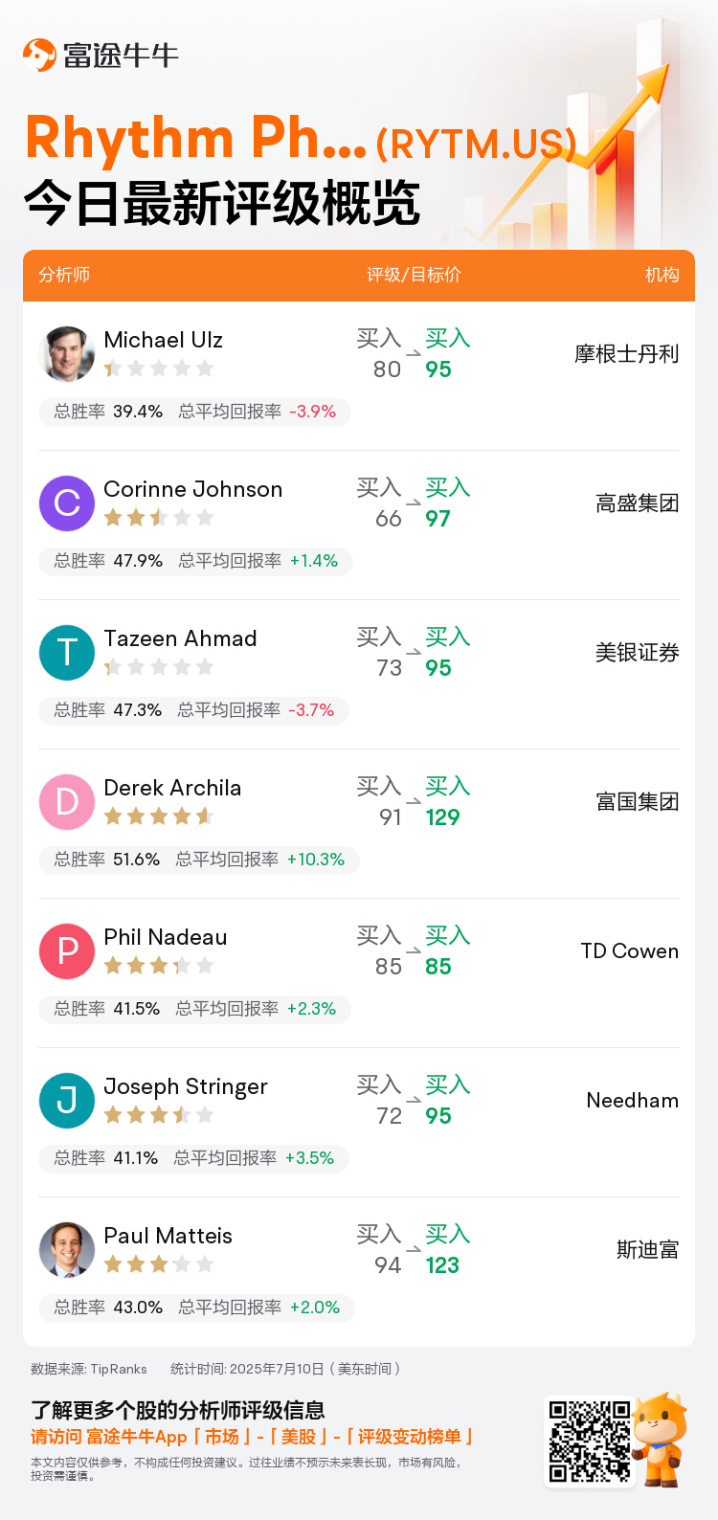Image resolution: width=718 pixels, height=1520 pixels.
Task: Select the 评级/目标价 column header
Action: (x=414, y=275)
